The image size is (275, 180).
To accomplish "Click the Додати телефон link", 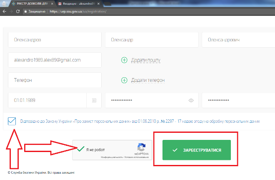I will coord(147,80).
